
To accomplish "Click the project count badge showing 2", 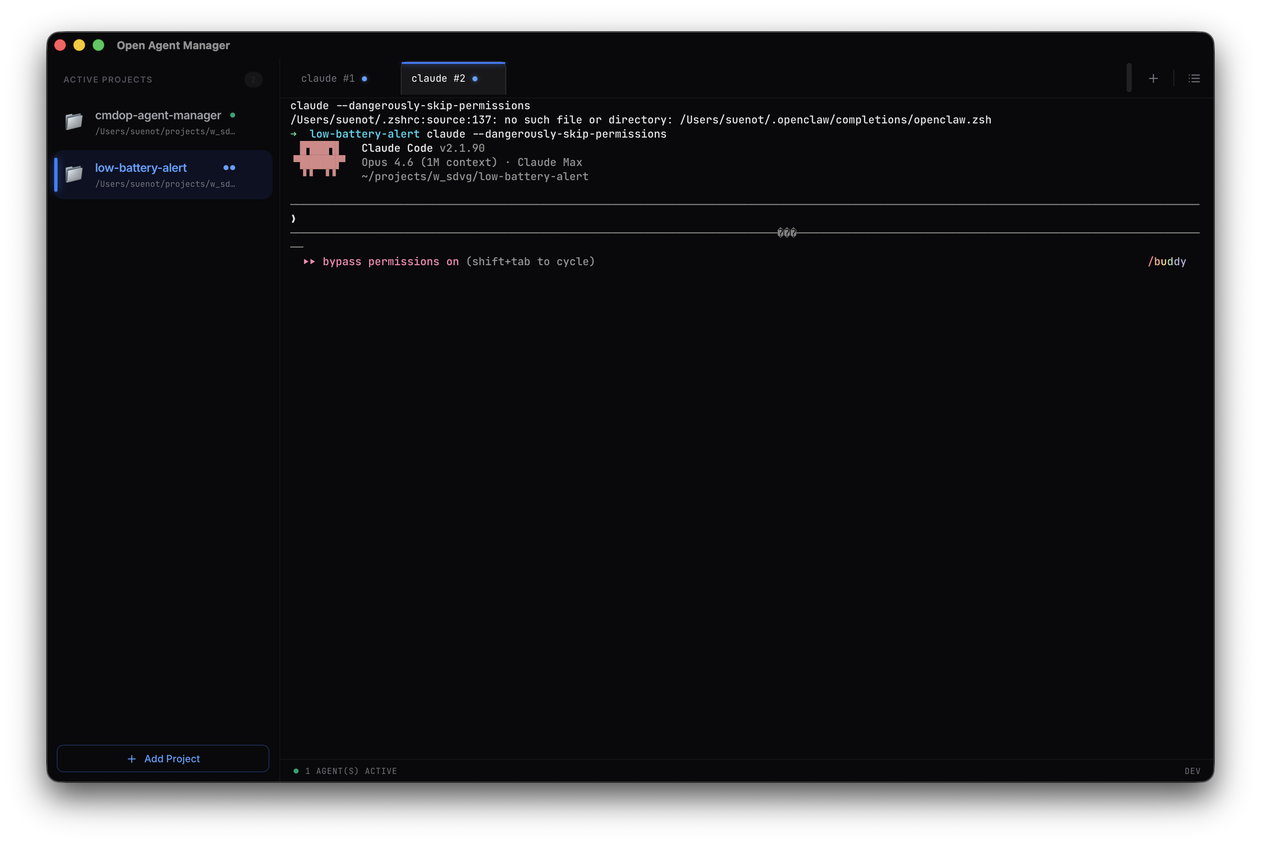I will (x=253, y=80).
